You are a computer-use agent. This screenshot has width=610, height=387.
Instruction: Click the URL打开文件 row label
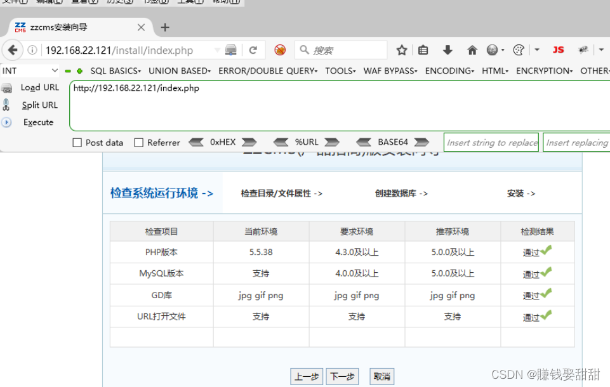point(161,317)
